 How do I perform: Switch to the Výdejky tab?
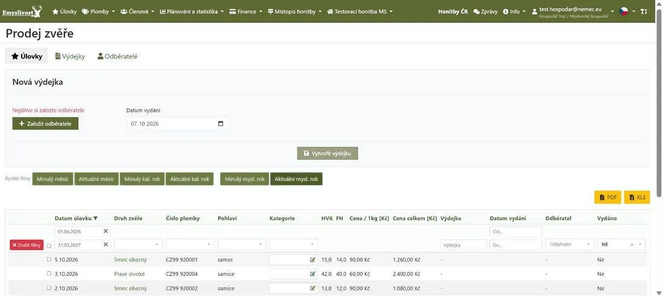pyautogui.click(x=70, y=56)
